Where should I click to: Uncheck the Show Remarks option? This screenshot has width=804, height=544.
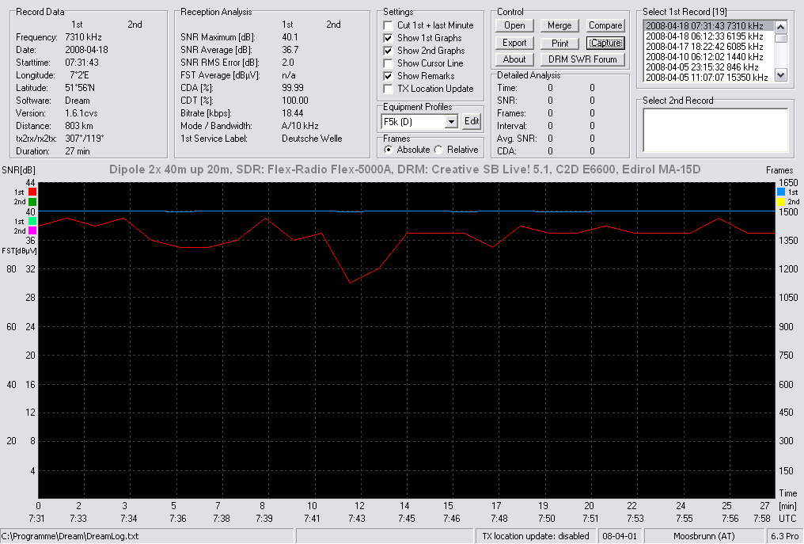pyautogui.click(x=389, y=76)
